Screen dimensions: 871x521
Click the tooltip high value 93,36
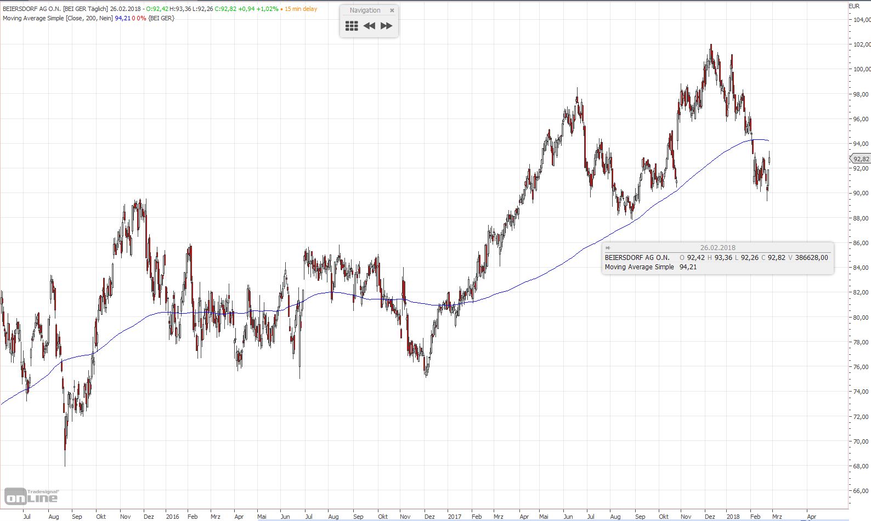pyautogui.click(x=723, y=257)
